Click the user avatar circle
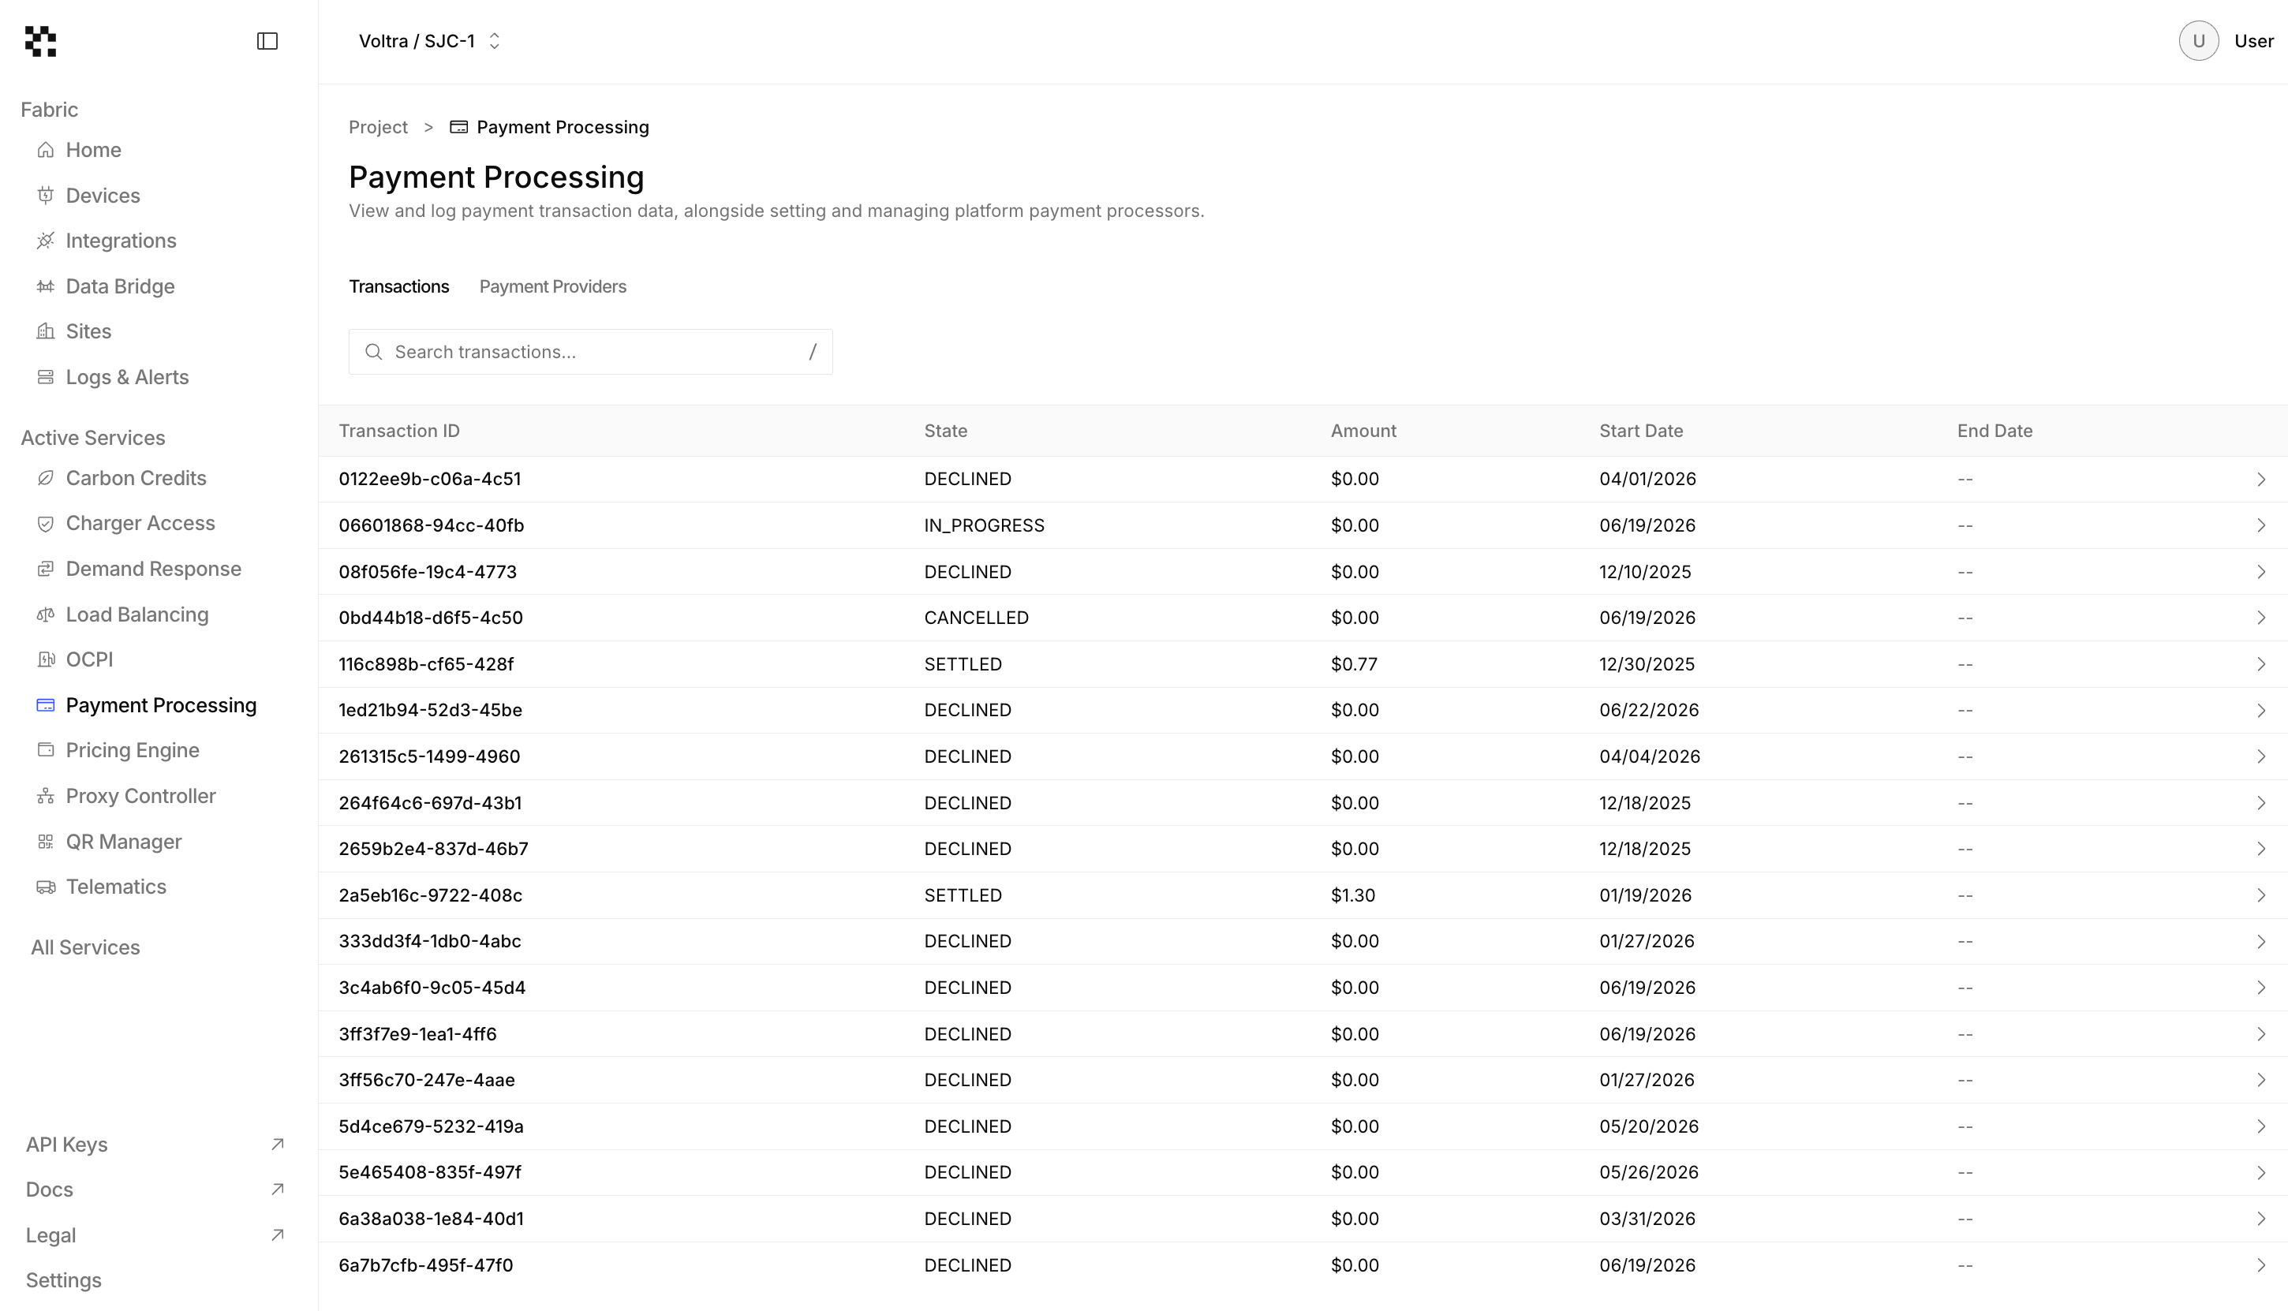The width and height of the screenshot is (2288, 1311). (x=2198, y=42)
